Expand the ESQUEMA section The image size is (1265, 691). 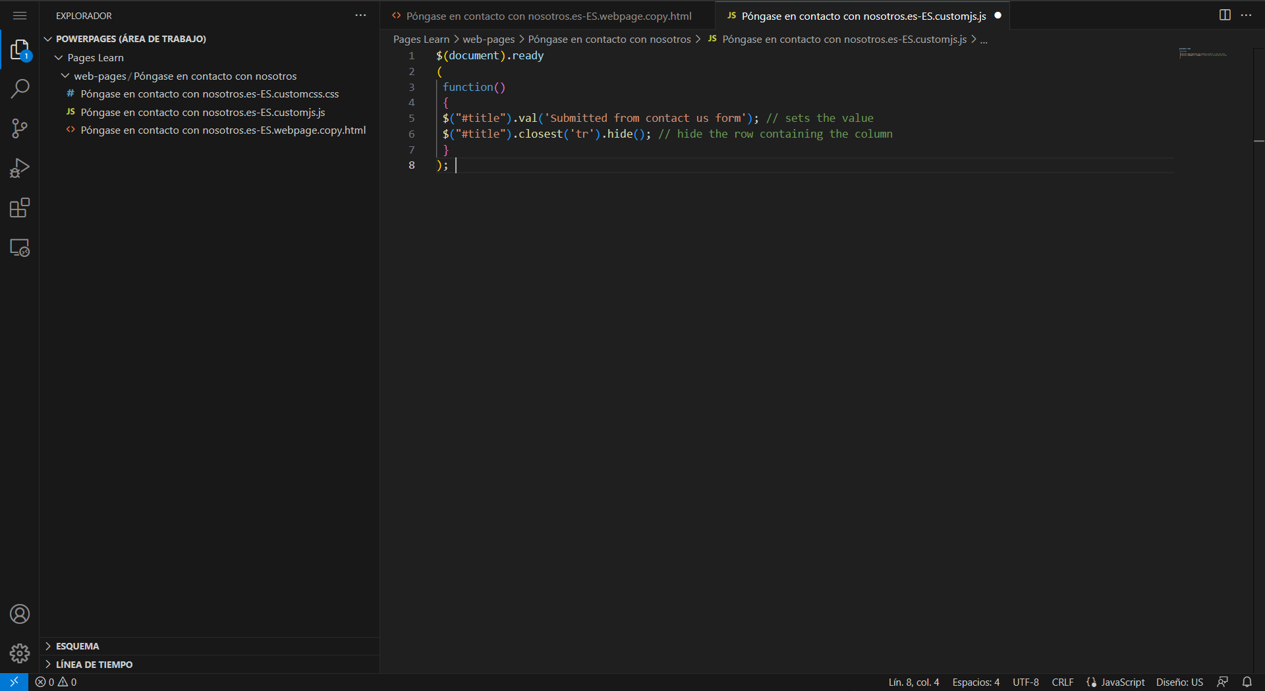pyautogui.click(x=77, y=646)
